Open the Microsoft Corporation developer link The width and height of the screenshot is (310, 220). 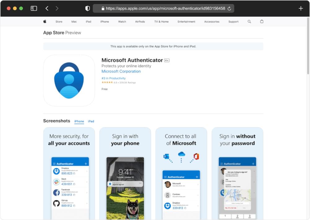click(x=121, y=71)
